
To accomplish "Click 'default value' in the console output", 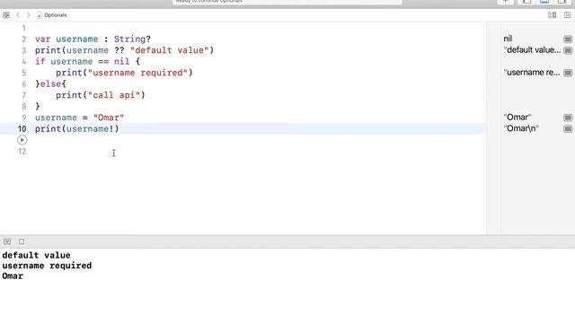I will point(36,255).
